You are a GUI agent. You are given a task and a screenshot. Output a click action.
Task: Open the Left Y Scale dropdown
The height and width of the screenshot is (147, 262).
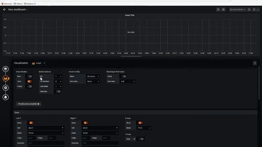point(46,133)
